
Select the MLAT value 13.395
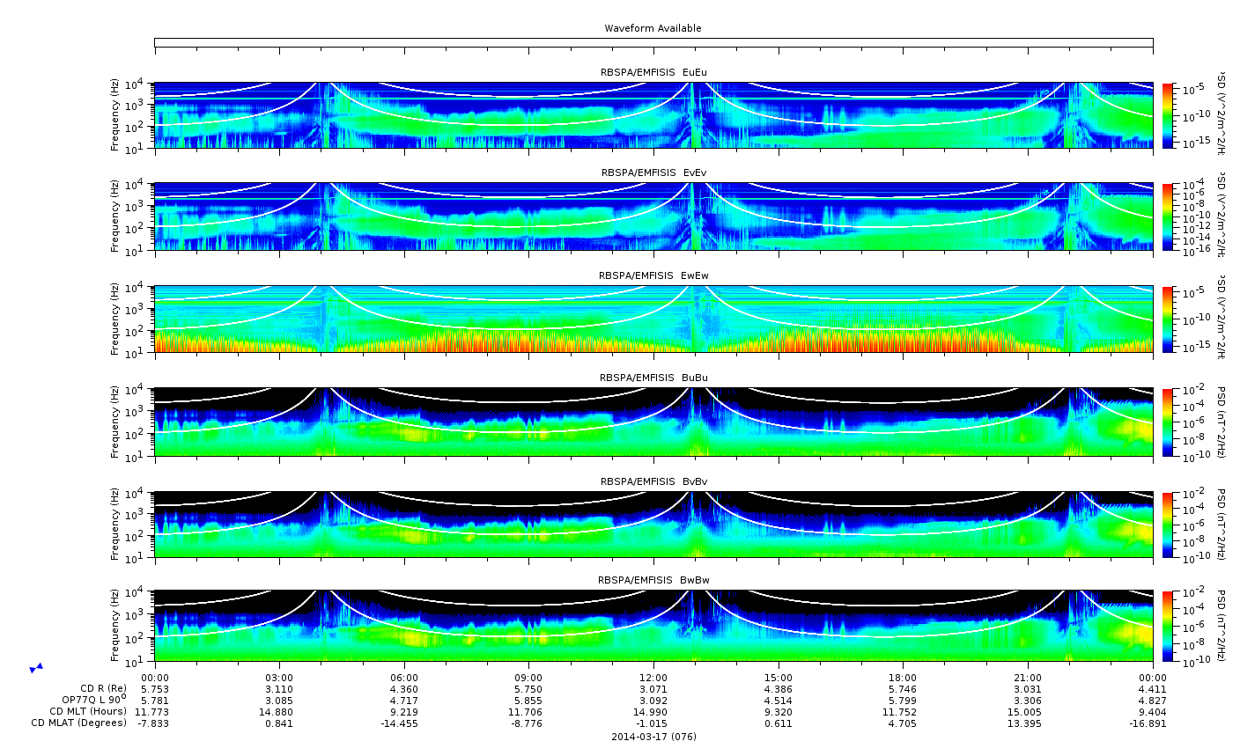point(1025,723)
